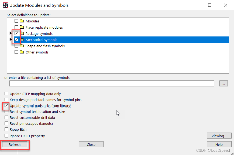The image size is (234, 155).
Task: Click the Mechanical symbols folder icon
Action: click(22, 40)
